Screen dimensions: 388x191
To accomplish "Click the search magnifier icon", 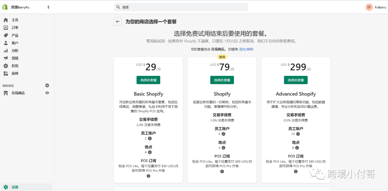I will 118,7.
